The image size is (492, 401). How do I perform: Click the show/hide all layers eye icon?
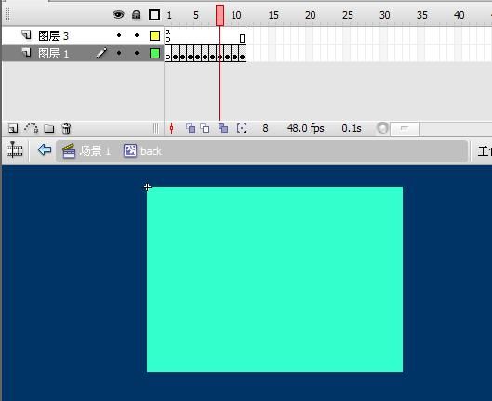119,15
